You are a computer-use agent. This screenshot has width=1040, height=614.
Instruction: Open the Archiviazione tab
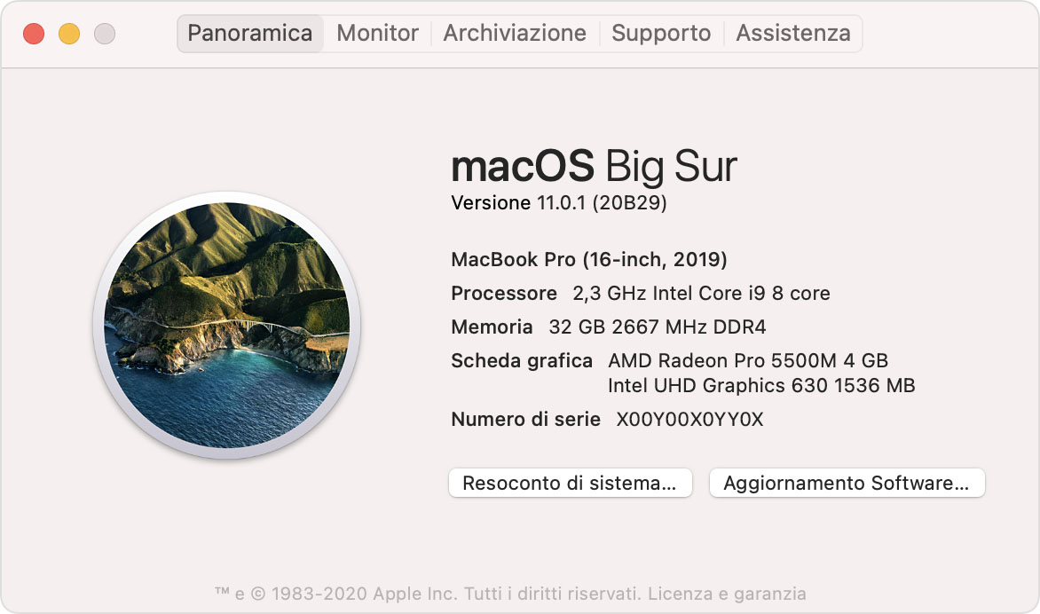pos(515,34)
